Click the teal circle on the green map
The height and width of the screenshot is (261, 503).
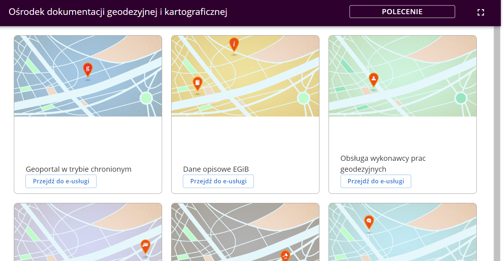coord(461,98)
